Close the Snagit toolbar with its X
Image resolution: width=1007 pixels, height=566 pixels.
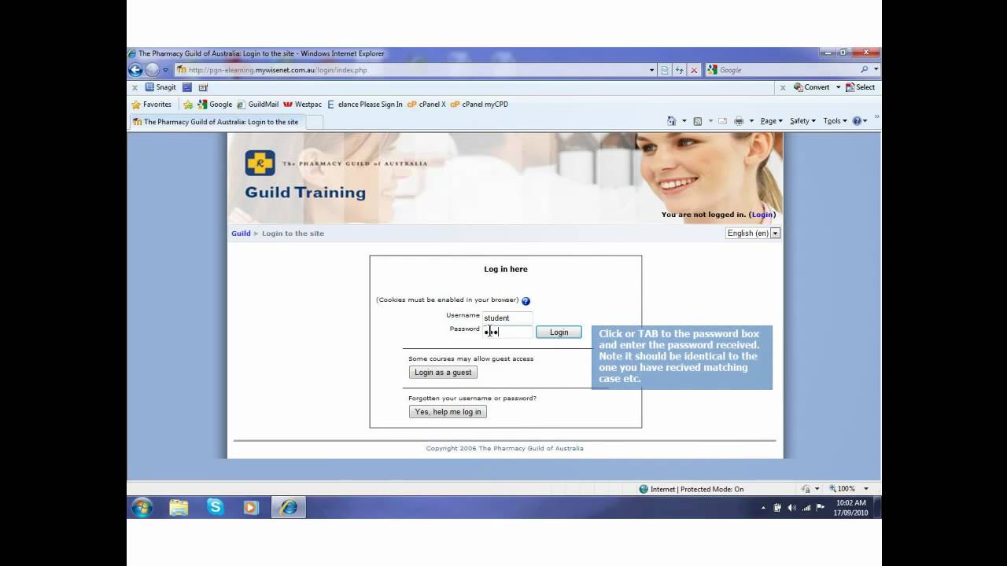pos(135,88)
